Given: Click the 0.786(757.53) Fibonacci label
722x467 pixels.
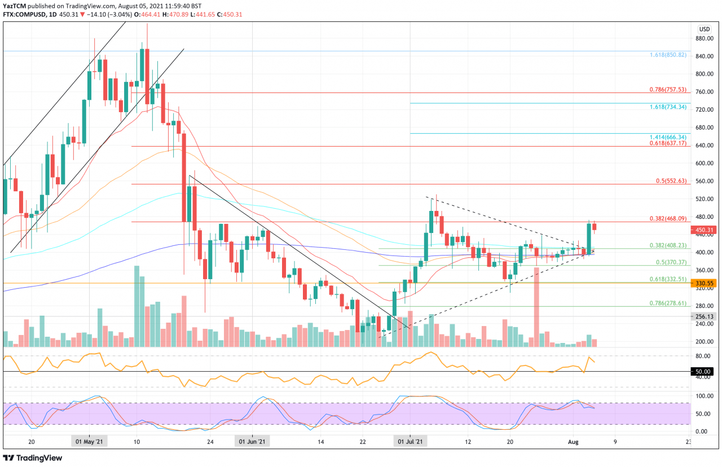Looking at the screenshot, I should pyautogui.click(x=667, y=89).
